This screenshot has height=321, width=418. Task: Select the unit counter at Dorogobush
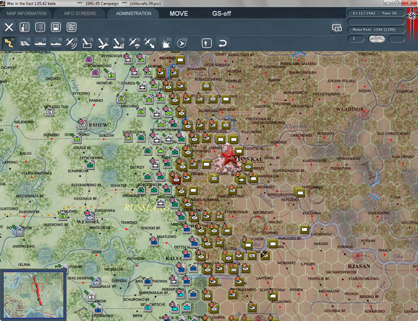click(19, 232)
